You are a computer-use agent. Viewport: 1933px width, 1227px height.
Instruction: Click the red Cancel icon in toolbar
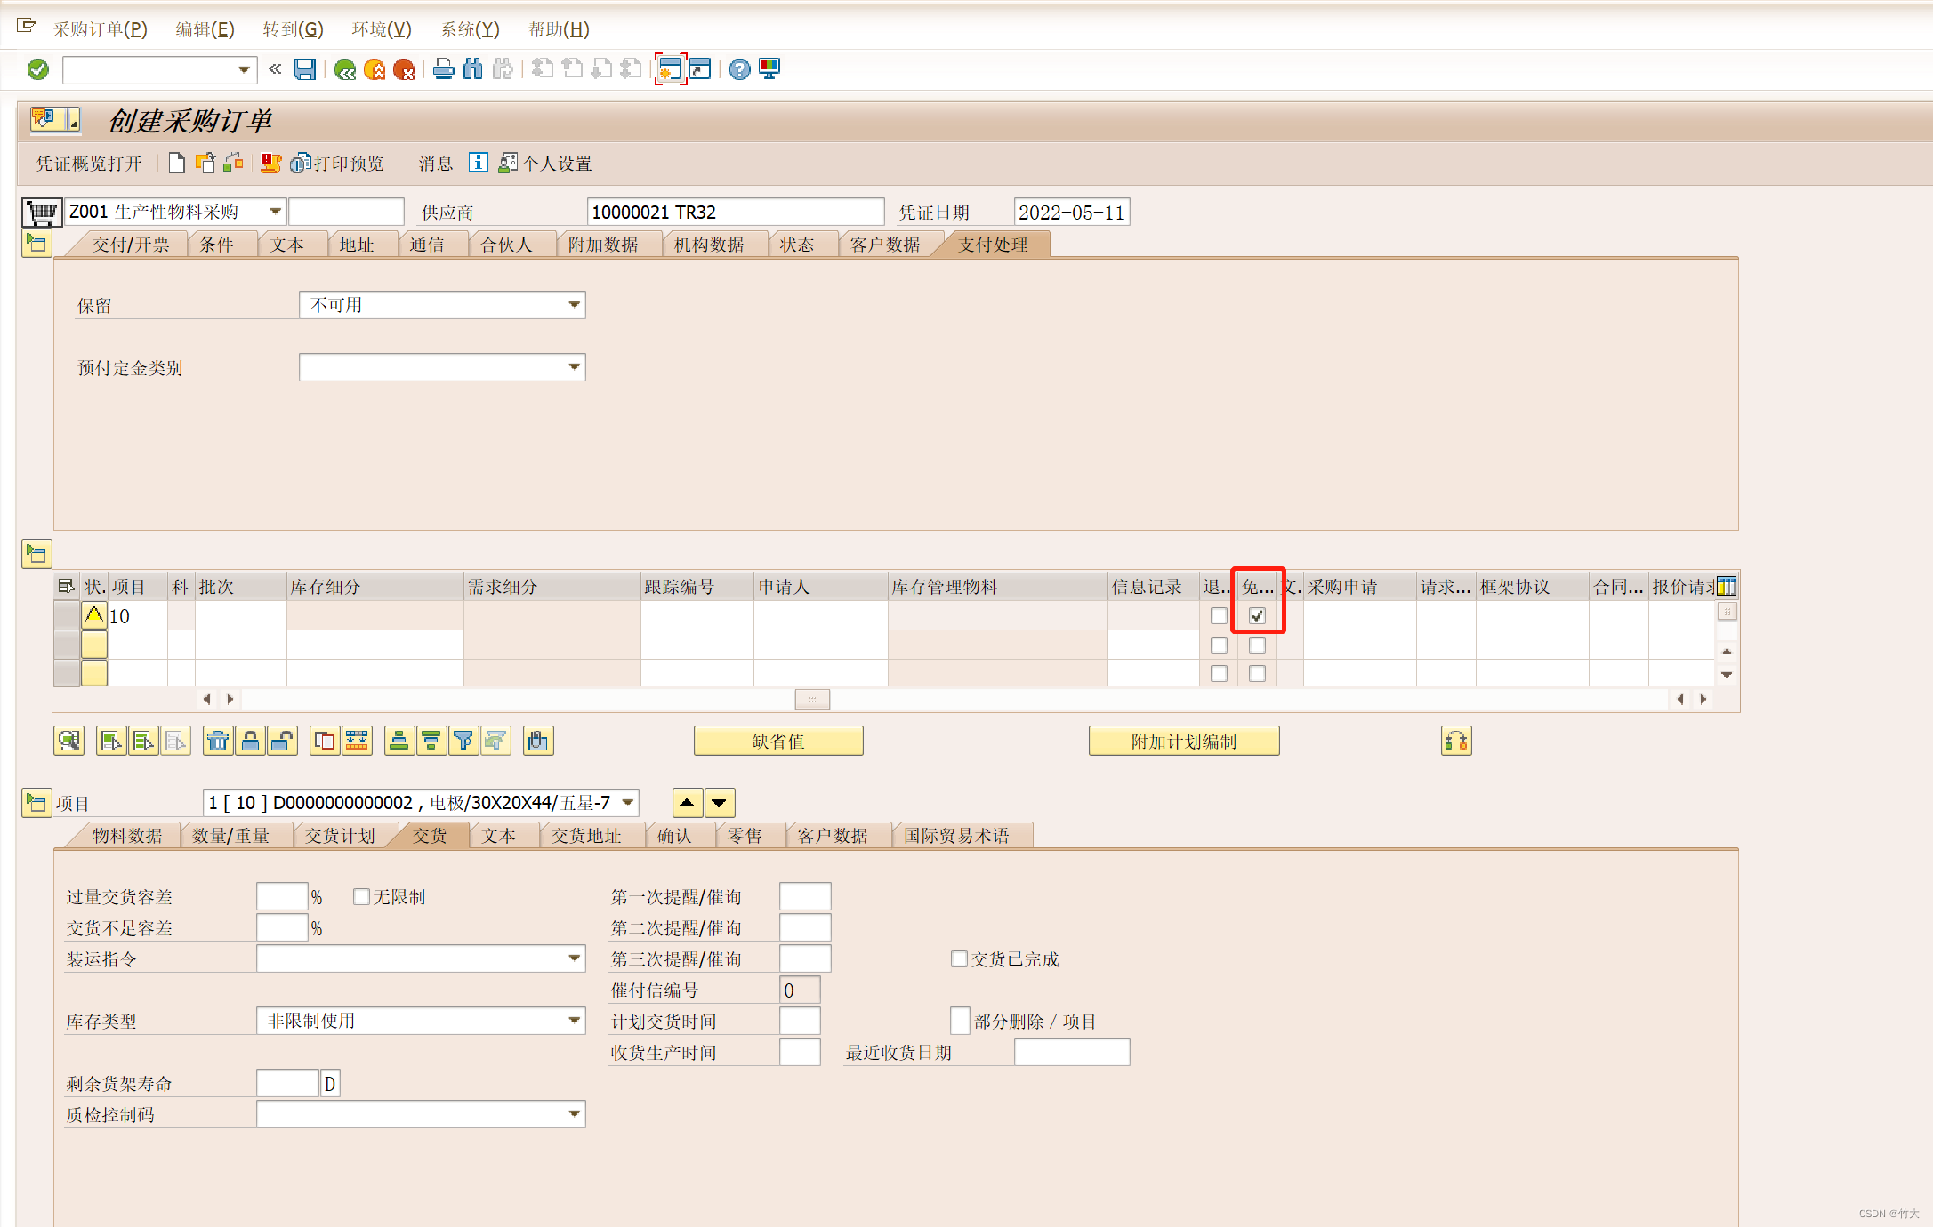click(x=404, y=69)
